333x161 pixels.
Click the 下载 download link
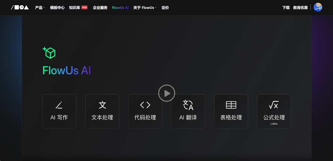(x=286, y=8)
